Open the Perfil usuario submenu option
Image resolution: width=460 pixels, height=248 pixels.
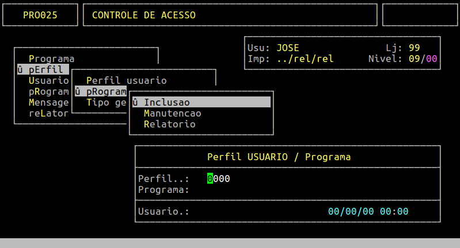pyautogui.click(x=126, y=80)
